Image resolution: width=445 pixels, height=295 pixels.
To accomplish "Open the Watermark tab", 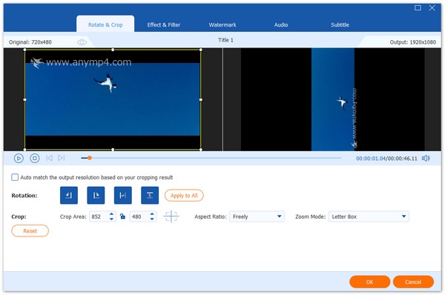I will coord(222,24).
